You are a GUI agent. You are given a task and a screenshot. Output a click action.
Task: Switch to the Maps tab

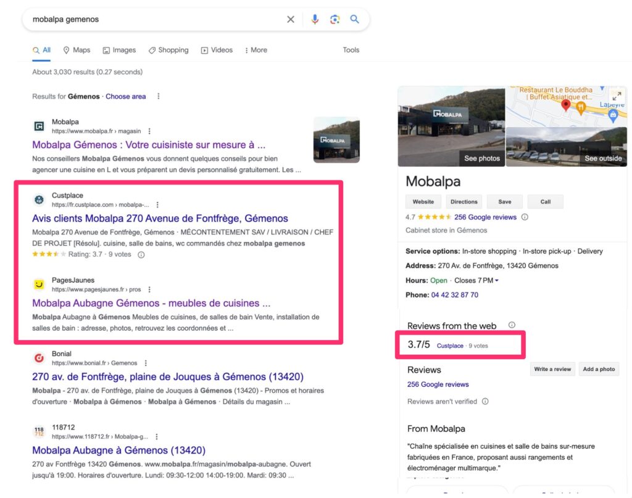coord(77,50)
